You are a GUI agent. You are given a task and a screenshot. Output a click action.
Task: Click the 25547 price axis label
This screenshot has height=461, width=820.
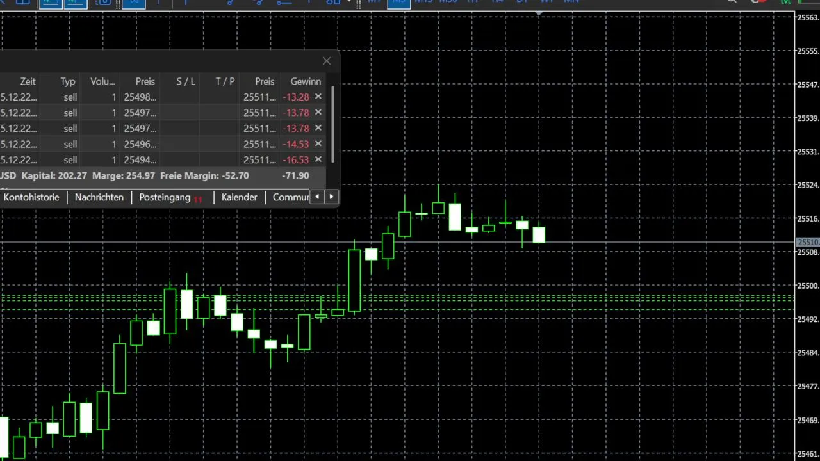click(x=807, y=85)
